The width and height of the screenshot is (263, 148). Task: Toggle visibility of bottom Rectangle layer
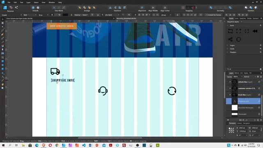pyautogui.click(x=259, y=114)
